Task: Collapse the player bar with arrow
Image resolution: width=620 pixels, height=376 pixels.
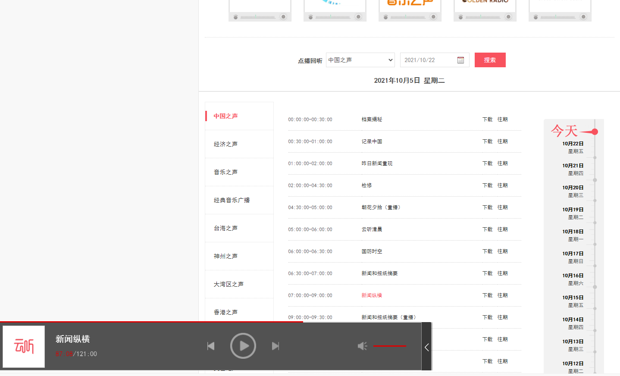Action: (426, 347)
